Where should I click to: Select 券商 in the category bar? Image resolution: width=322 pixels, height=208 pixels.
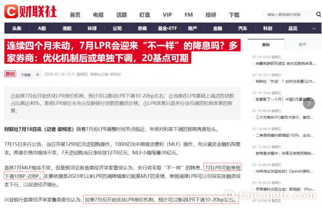142,29
